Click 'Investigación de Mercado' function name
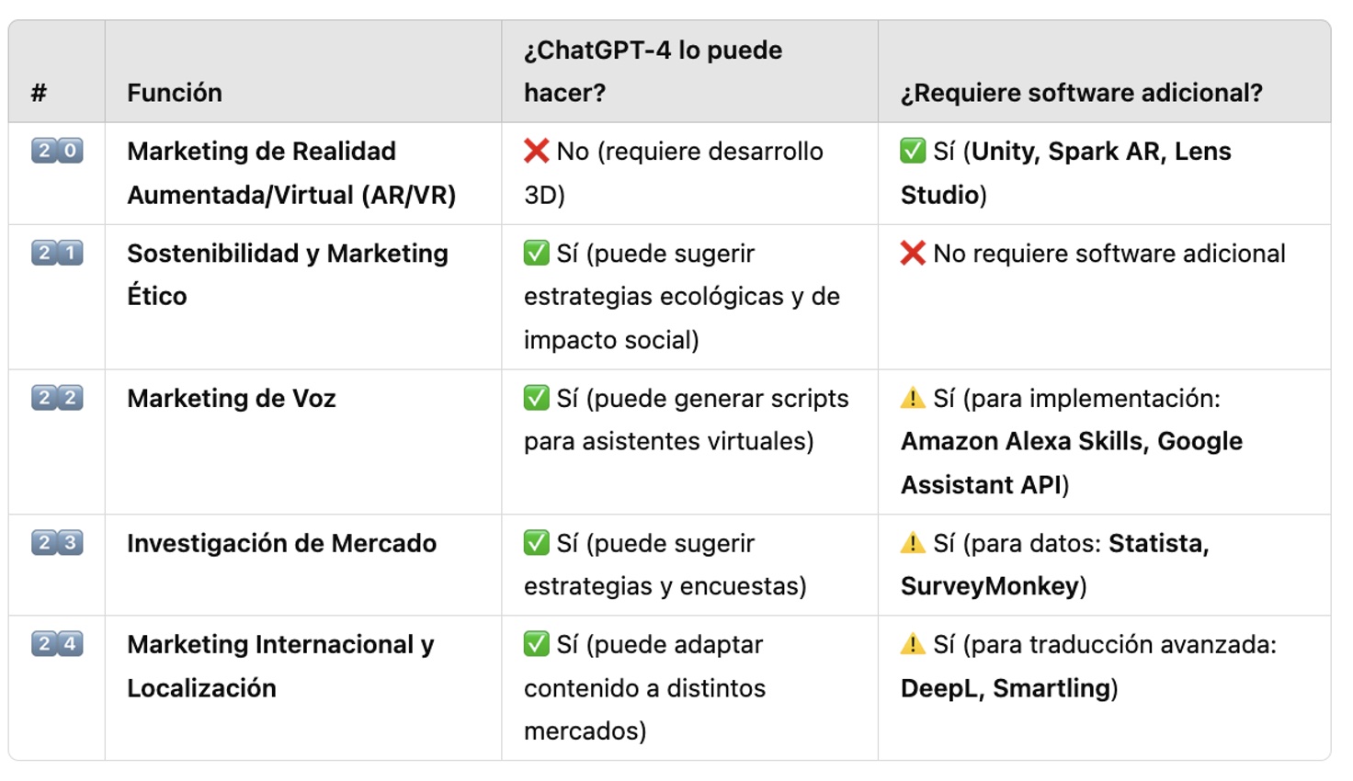Screen dimensions: 1353x781 click(x=281, y=543)
